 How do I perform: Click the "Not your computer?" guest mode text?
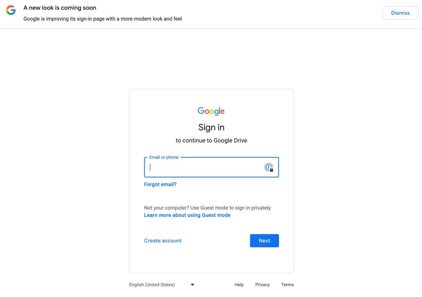click(208, 208)
